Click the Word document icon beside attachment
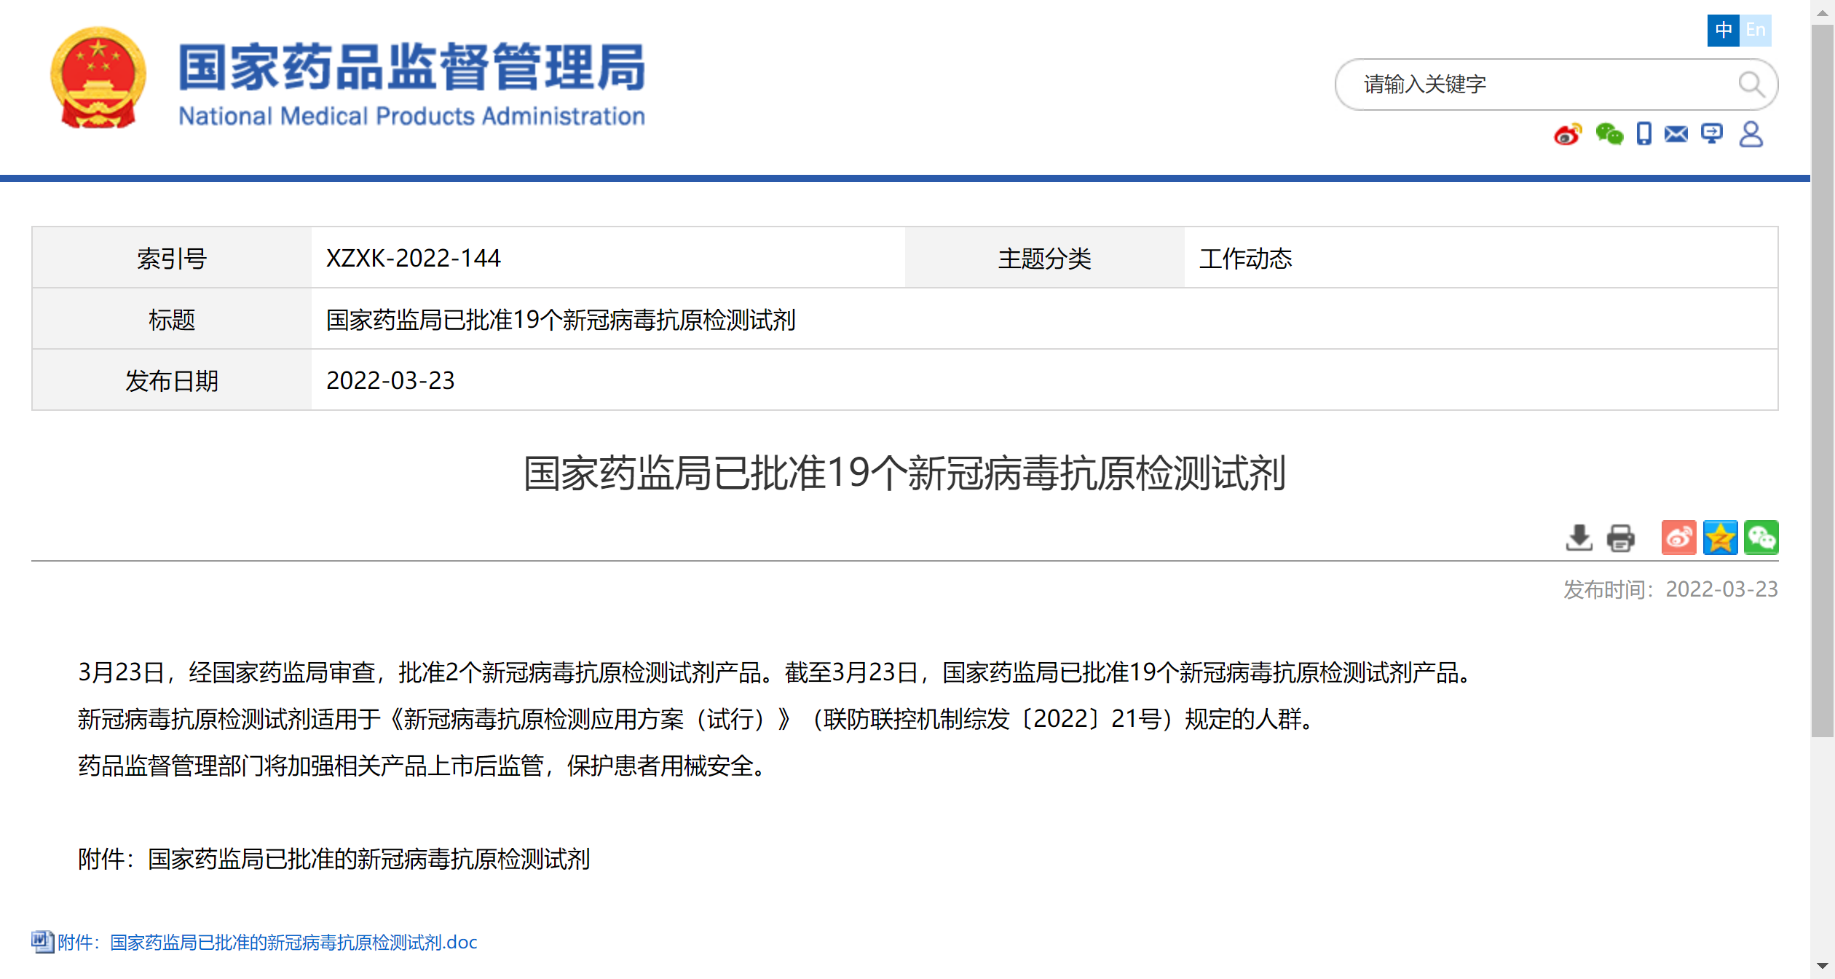The image size is (1835, 979). tap(42, 941)
